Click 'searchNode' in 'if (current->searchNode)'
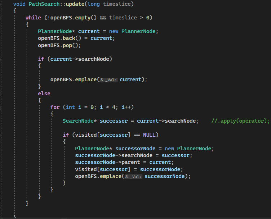 93,59
